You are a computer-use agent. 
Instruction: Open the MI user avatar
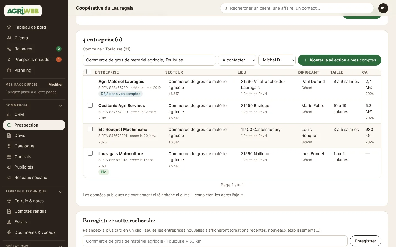click(383, 8)
